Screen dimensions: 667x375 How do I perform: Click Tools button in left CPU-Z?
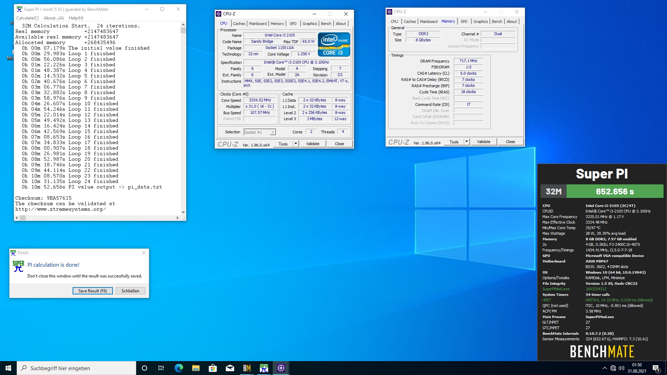point(283,144)
